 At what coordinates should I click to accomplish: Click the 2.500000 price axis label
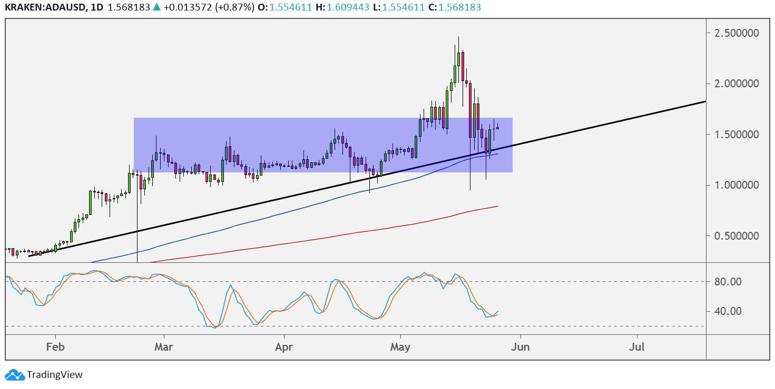(x=737, y=33)
